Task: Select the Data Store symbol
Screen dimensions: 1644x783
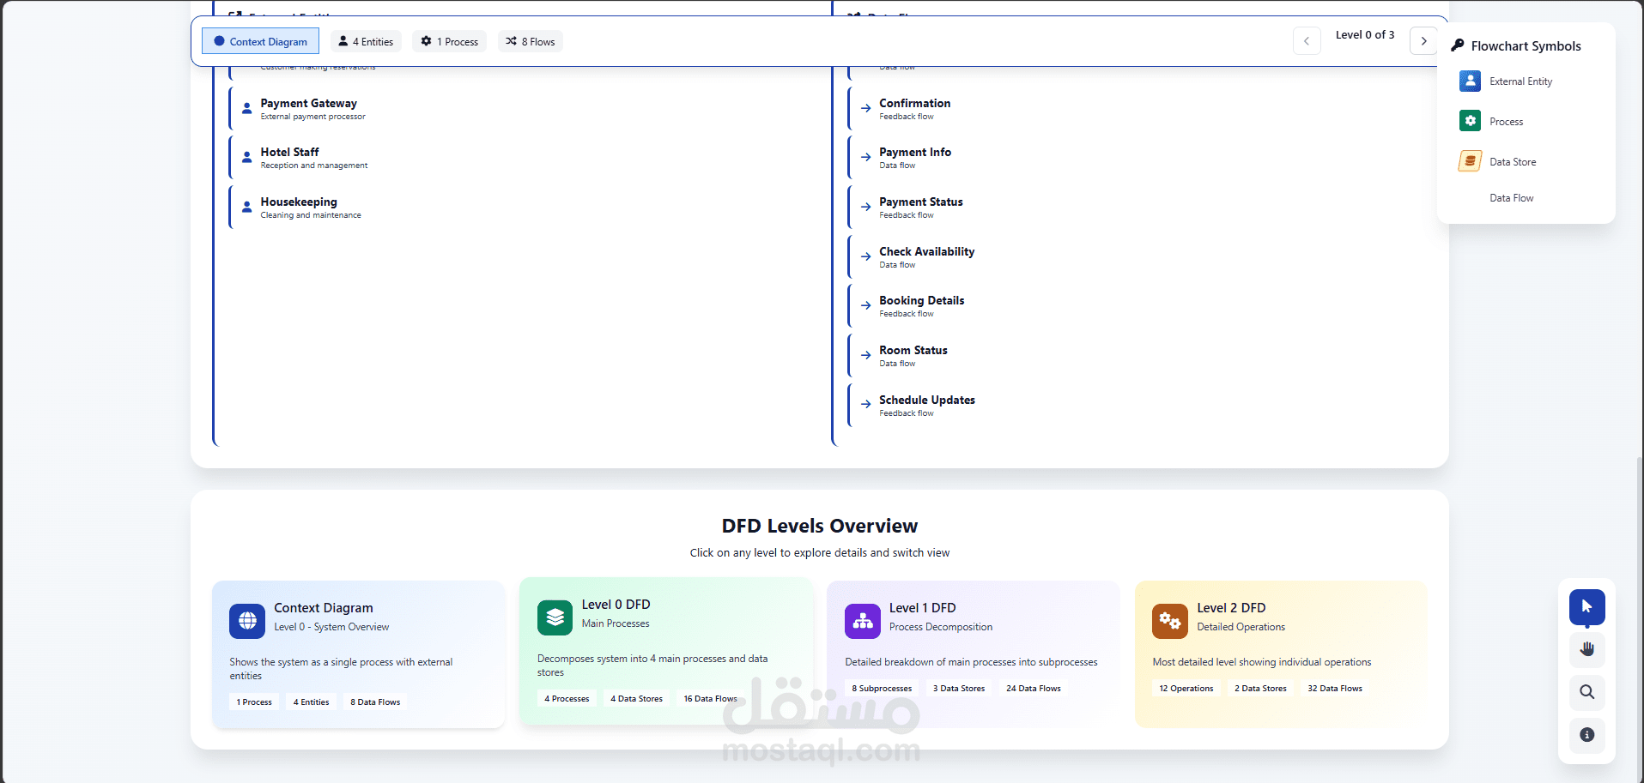Action: [x=1514, y=161]
